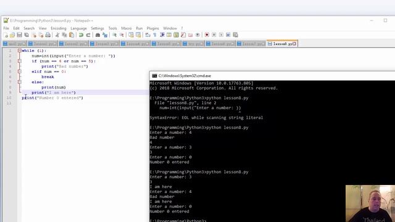The height and width of the screenshot is (222, 395).
Task: Toggle synchronized vertical scrolling icon
Action: click(131, 35)
